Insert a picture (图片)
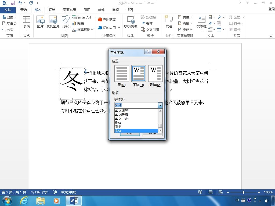This screenshot has height=206, width=275. click(40, 22)
